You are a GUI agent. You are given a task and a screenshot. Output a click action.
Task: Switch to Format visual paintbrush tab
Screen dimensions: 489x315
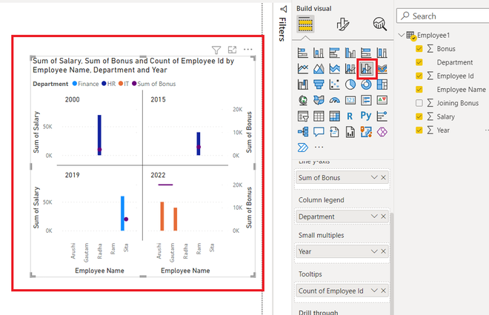click(x=343, y=24)
